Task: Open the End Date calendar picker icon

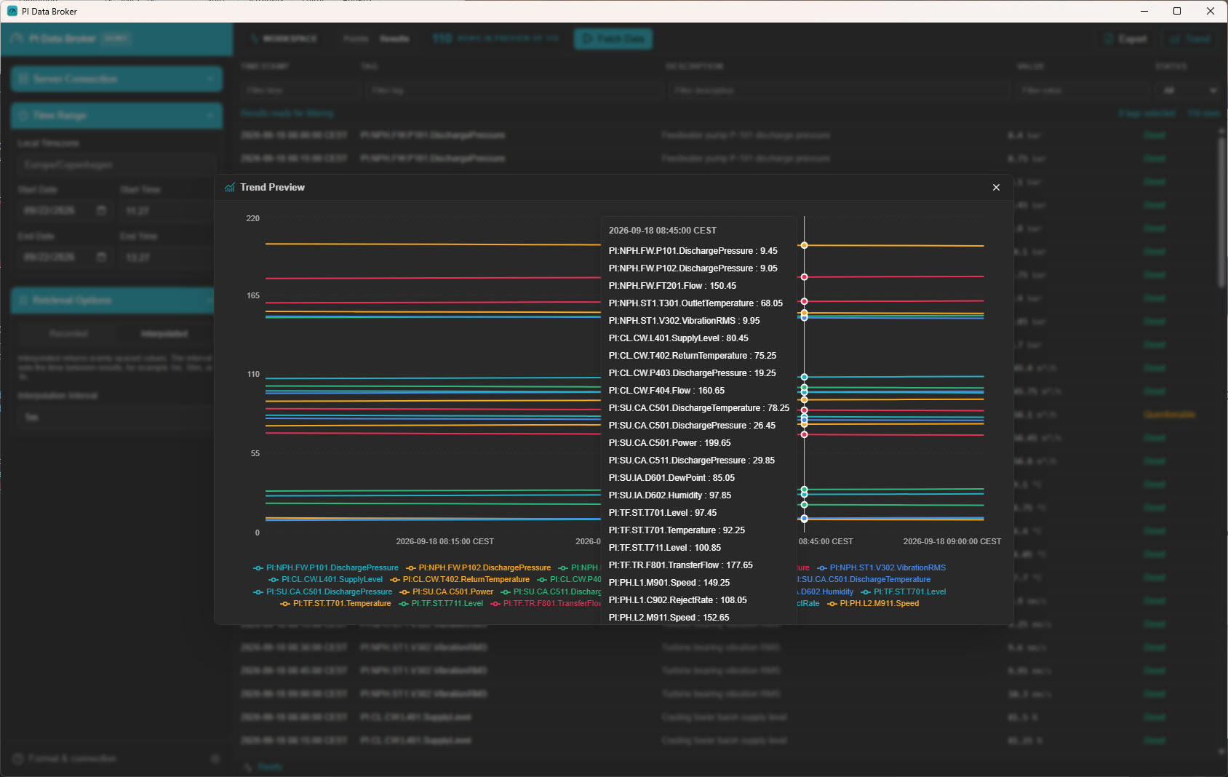Action: [x=101, y=258]
